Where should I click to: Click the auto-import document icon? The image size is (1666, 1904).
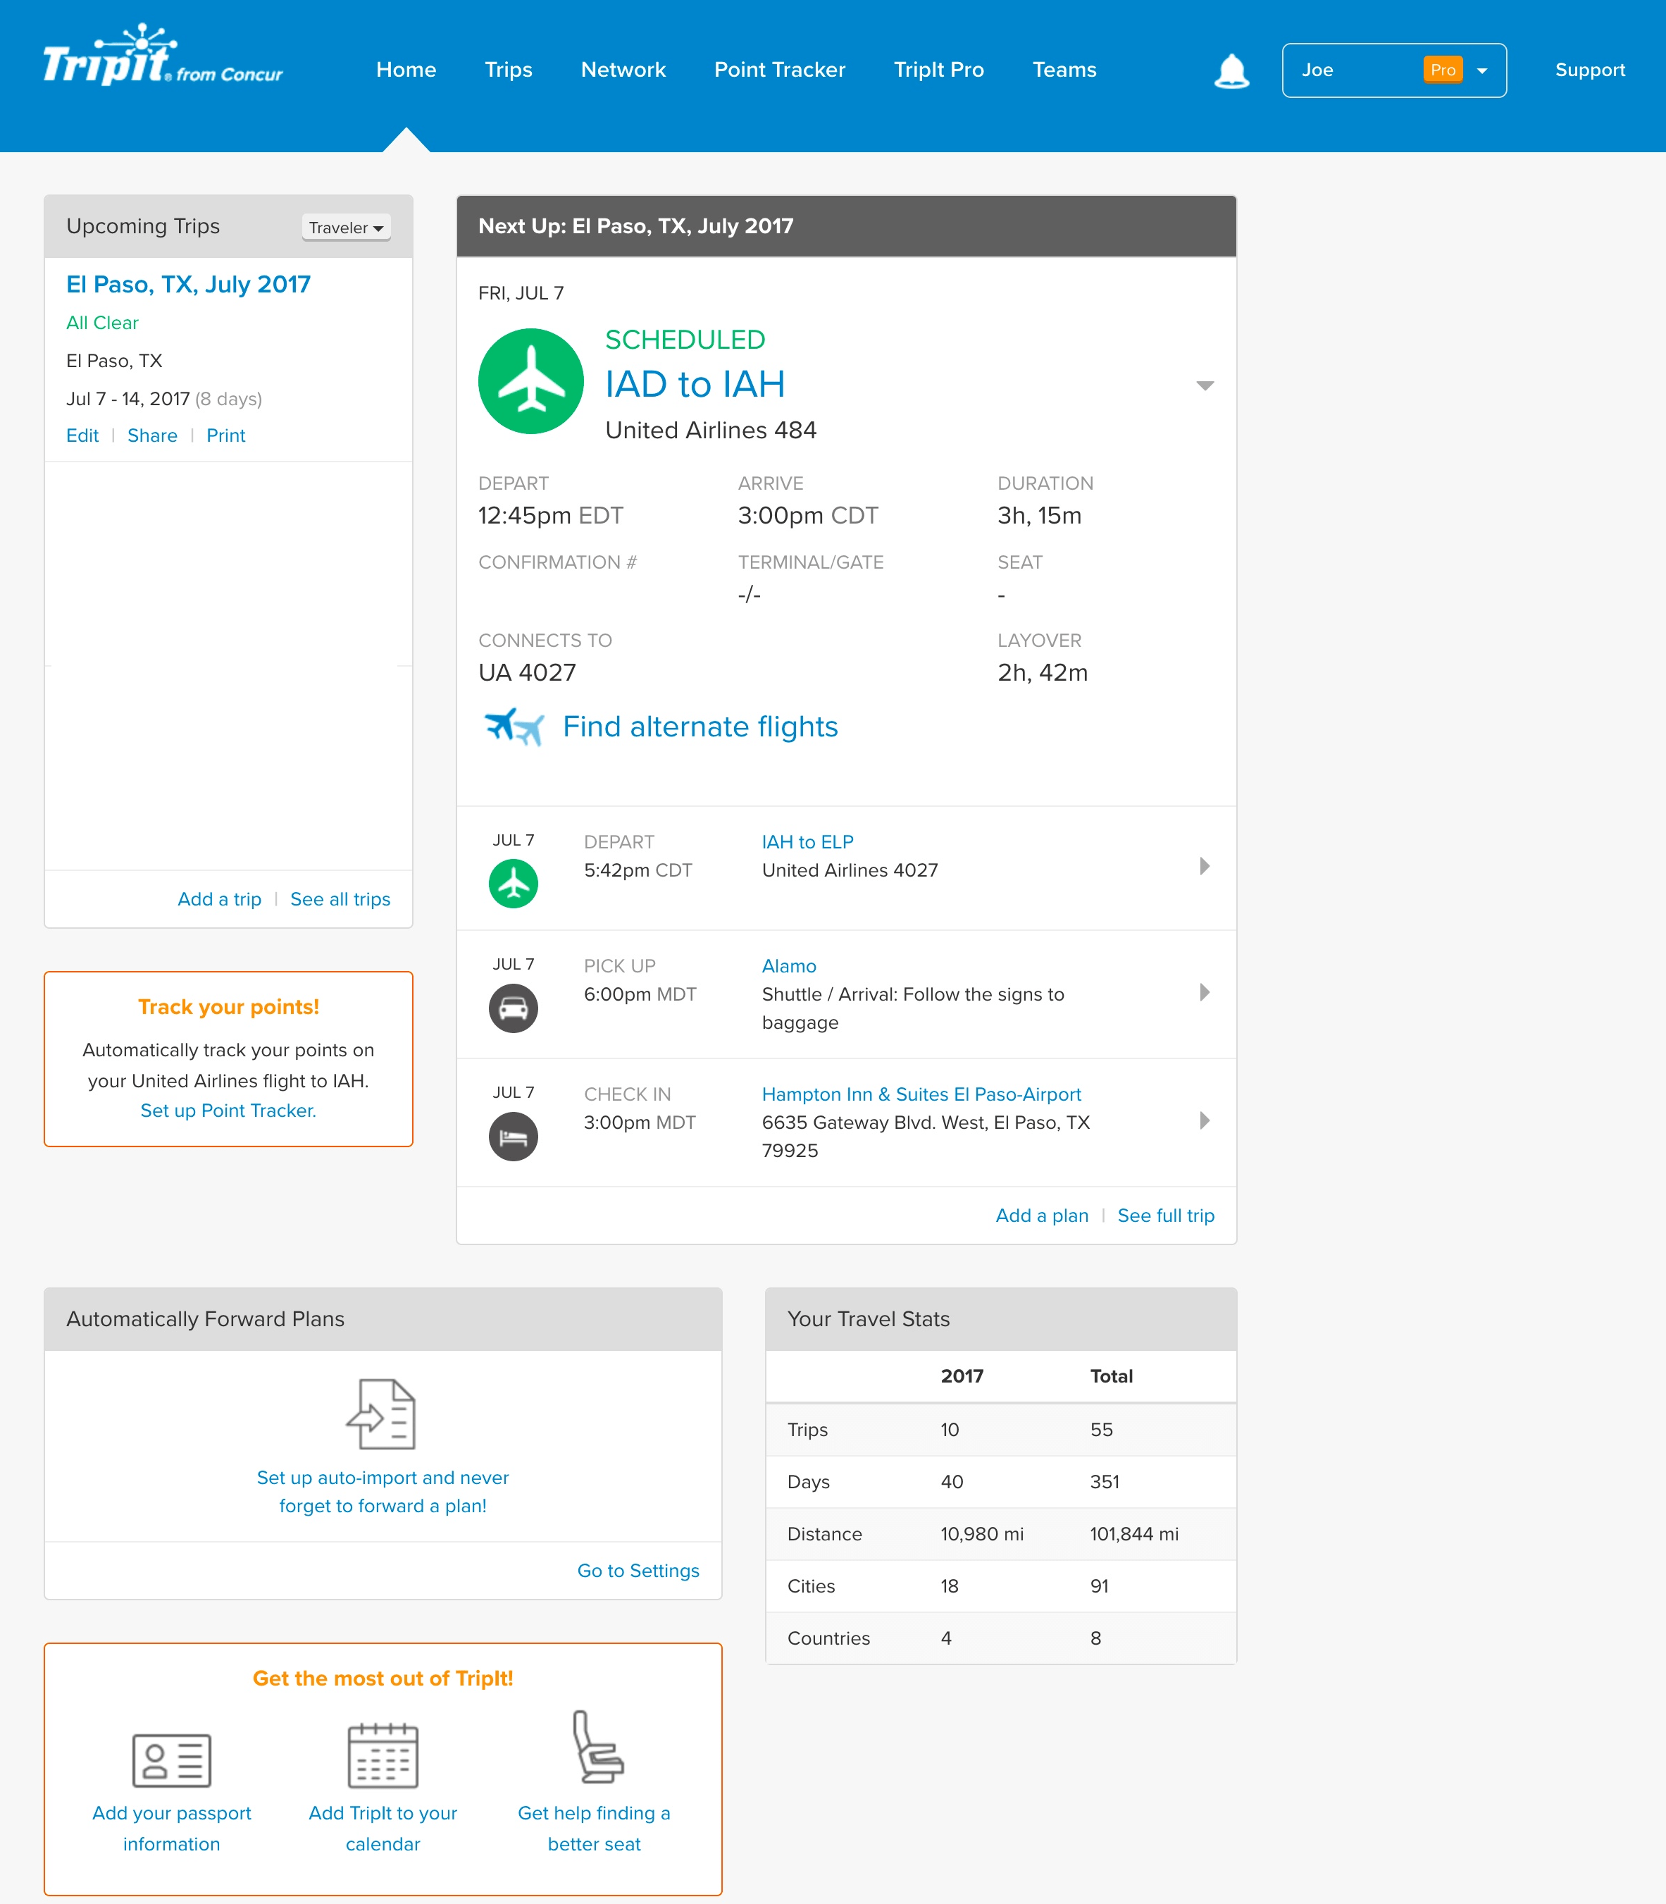point(383,1413)
